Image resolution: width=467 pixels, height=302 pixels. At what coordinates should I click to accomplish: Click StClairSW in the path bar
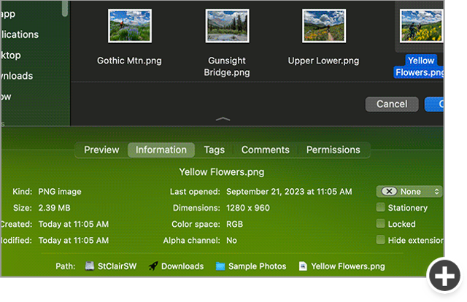click(x=117, y=266)
